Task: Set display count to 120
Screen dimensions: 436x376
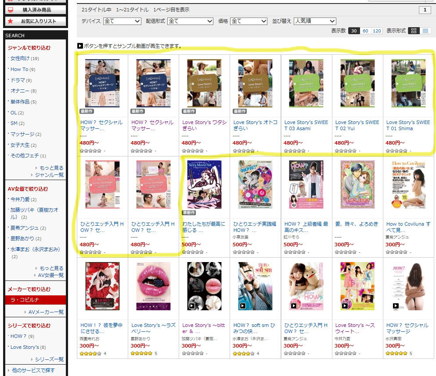Action: (x=377, y=31)
